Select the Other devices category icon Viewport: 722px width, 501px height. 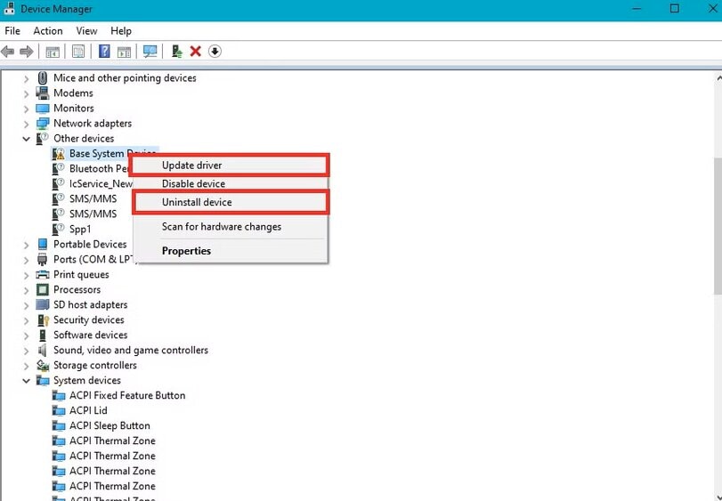pos(43,138)
